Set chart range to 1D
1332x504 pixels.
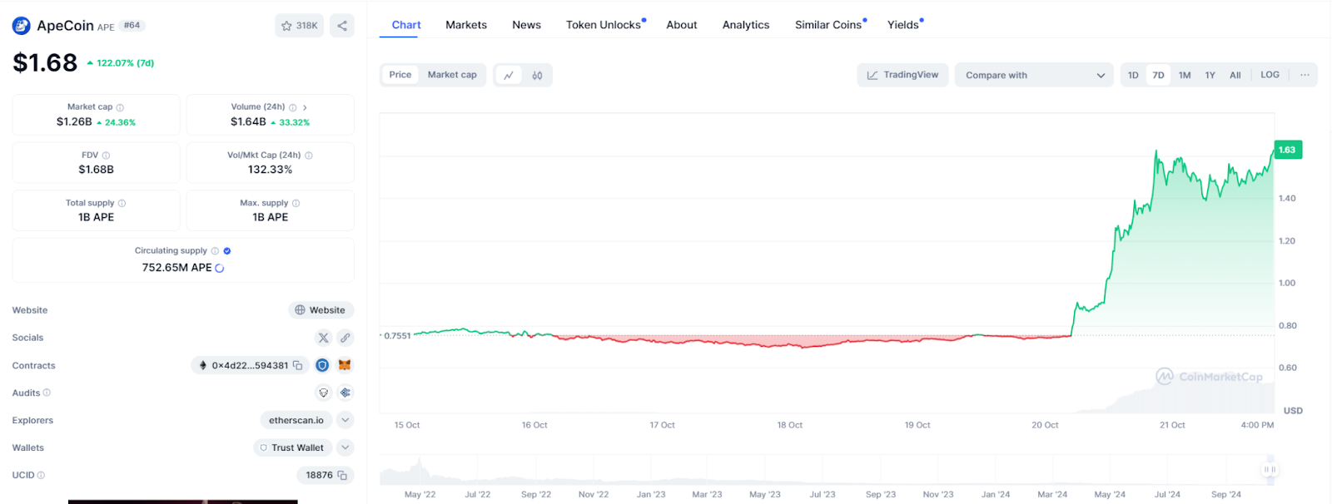click(x=1133, y=75)
